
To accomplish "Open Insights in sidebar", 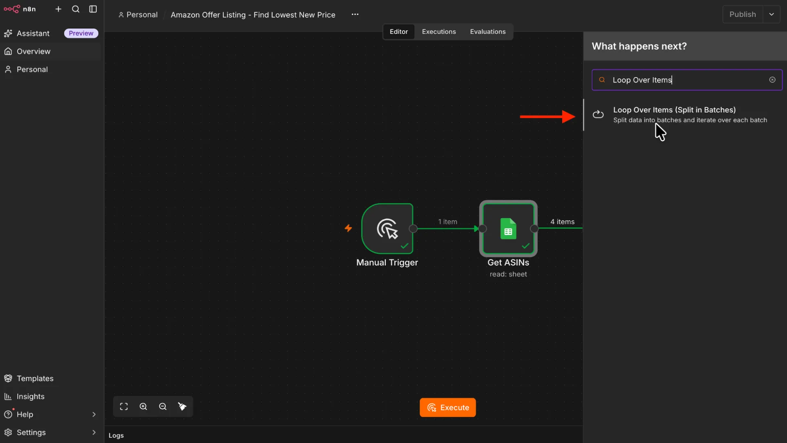I will (x=51, y=397).
